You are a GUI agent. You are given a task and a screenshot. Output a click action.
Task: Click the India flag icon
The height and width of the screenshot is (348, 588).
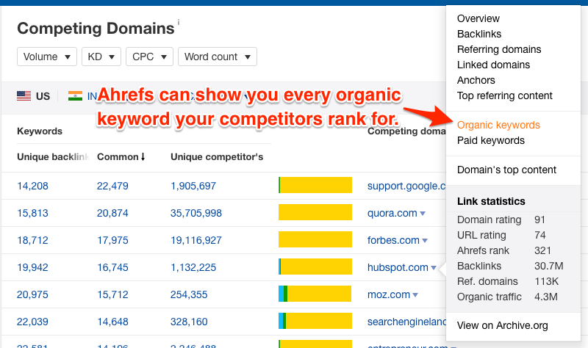75,96
